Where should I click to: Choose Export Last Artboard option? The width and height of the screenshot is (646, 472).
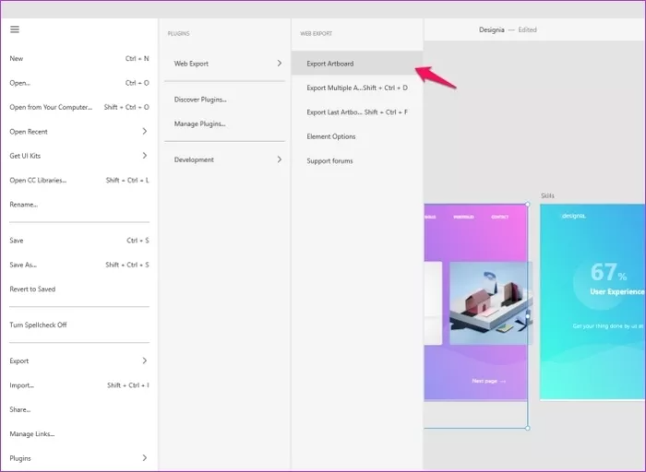click(x=356, y=112)
